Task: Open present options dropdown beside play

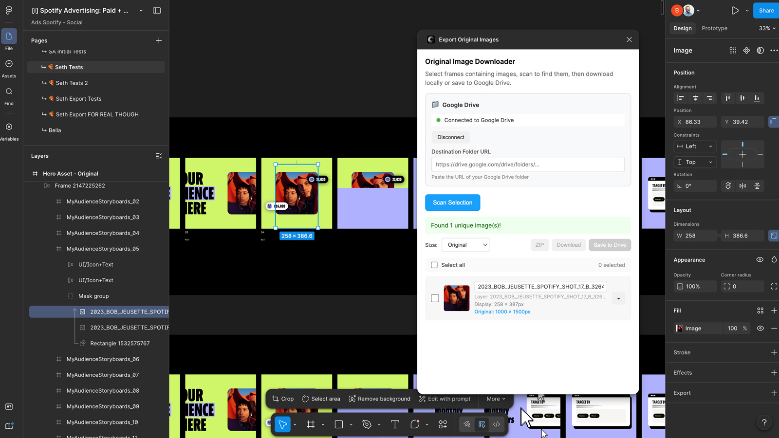Action: [x=747, y=10]
